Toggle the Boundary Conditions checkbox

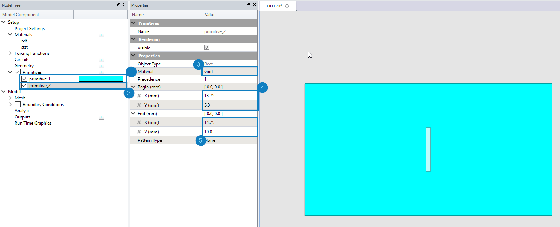coord(18,105)
